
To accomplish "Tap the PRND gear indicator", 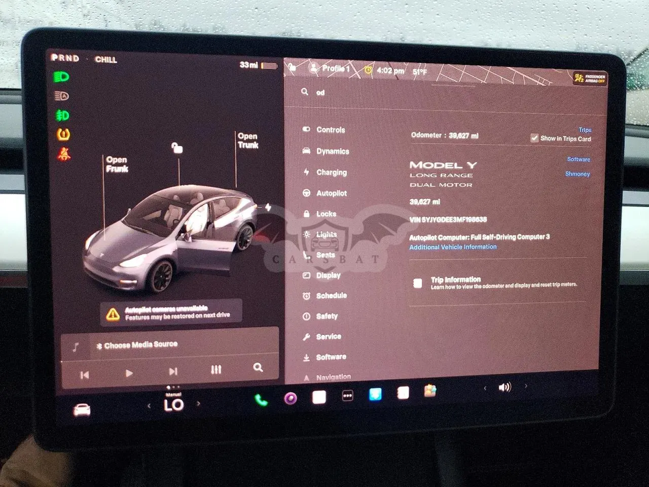I will 65,58.
